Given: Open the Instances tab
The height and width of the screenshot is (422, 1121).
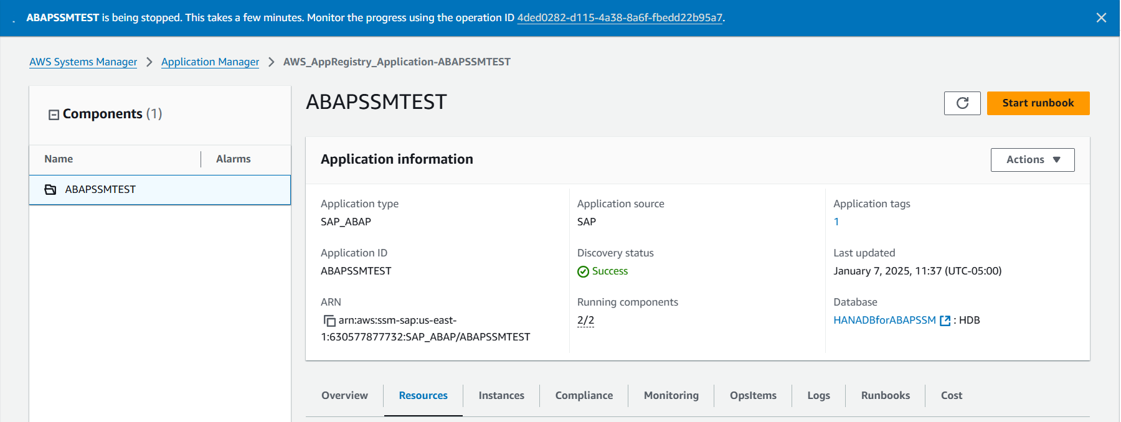Looking at the screenshot, I should pyautogui.click(x=501, y=395).
